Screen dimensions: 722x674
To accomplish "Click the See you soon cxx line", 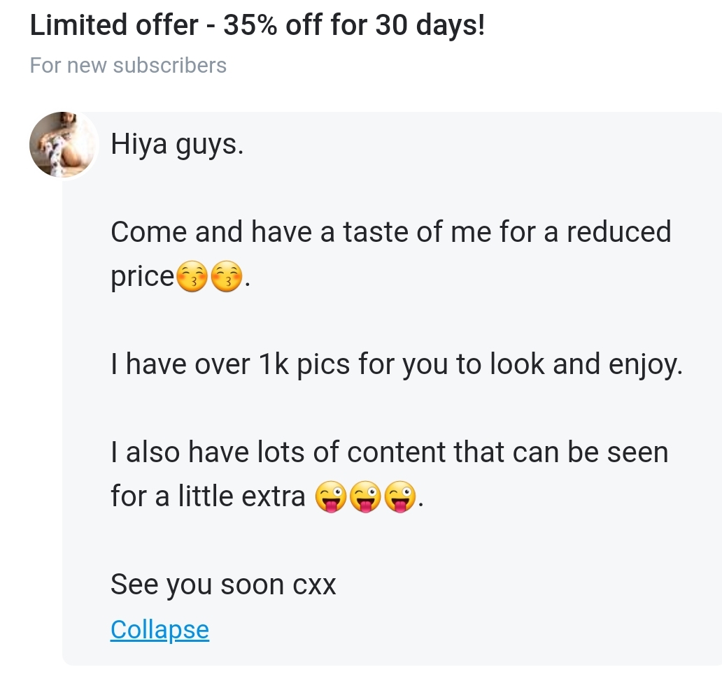I will tap(222, 584).
